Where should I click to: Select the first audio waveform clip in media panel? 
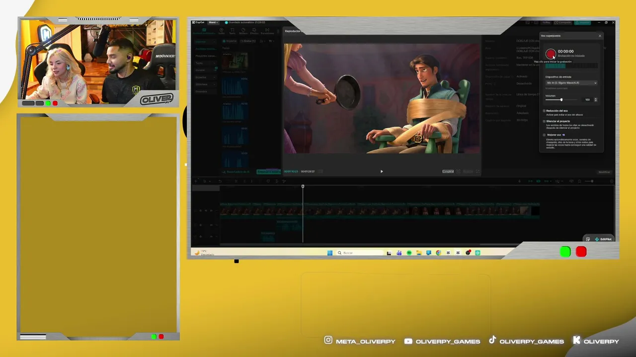235,86
